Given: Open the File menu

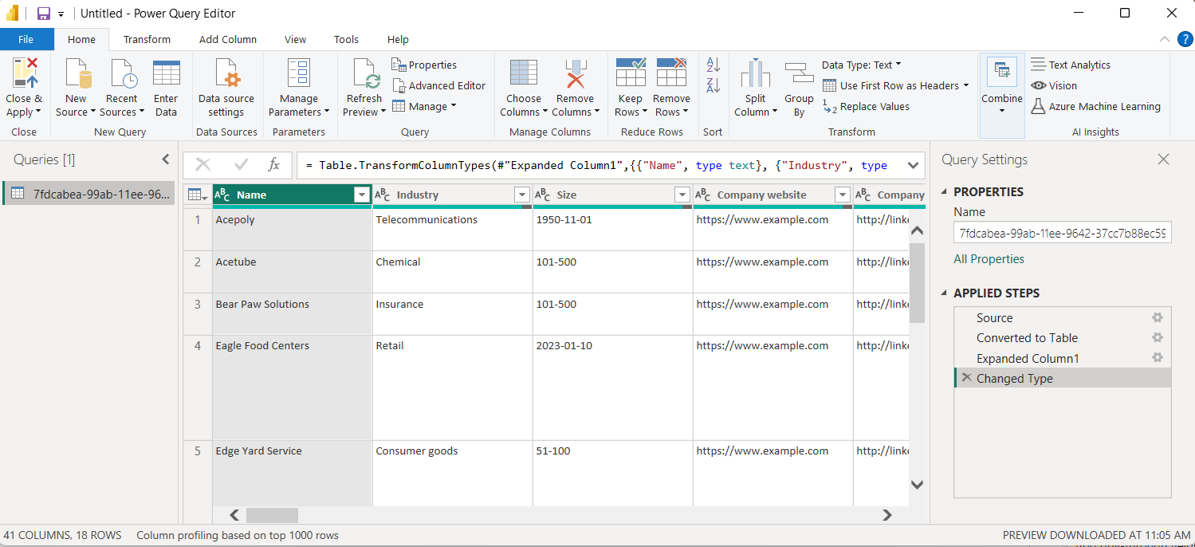Looking at the screenshot, I should (x=26, y=39).
